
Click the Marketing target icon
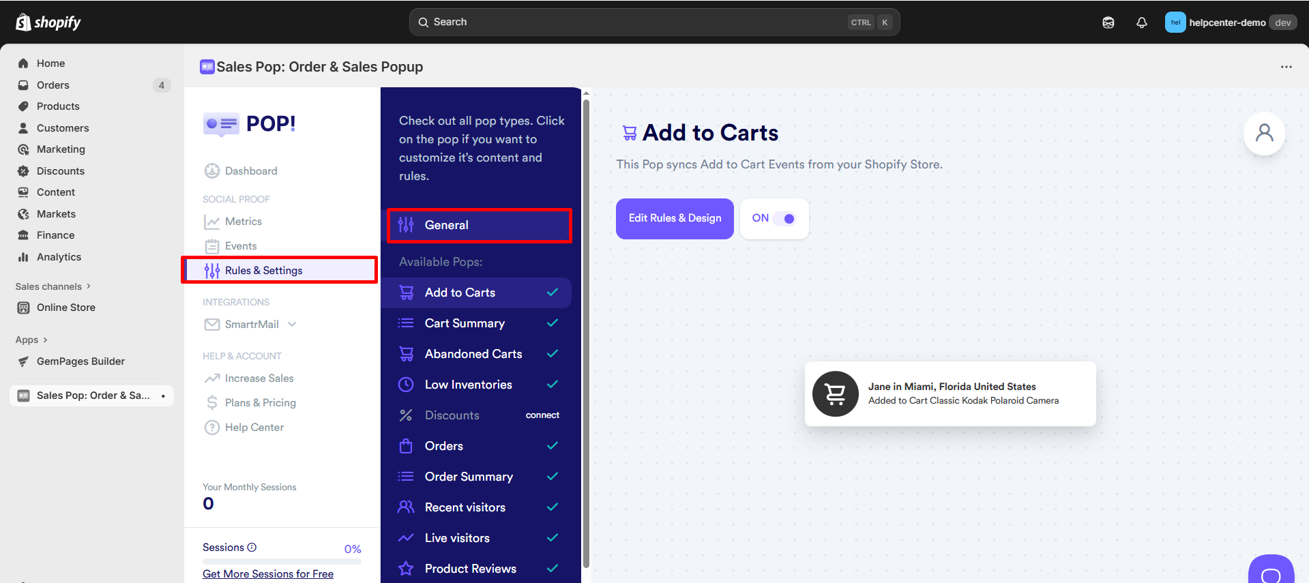[x=23, y=149]
